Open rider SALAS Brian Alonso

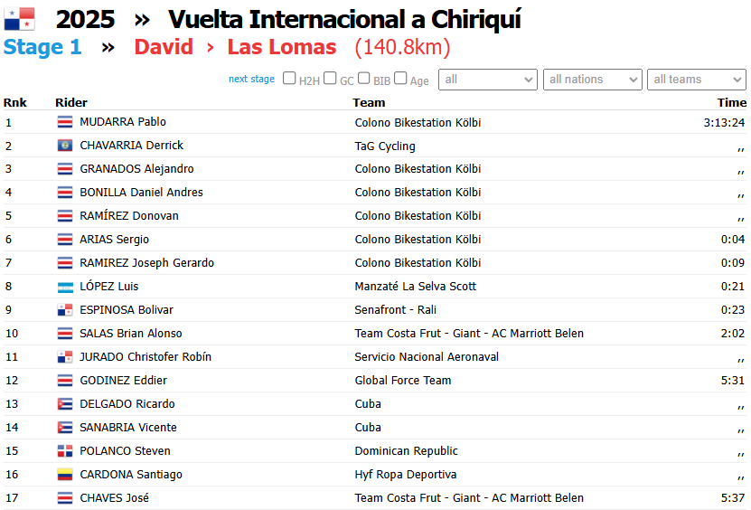tap(131, 333)
